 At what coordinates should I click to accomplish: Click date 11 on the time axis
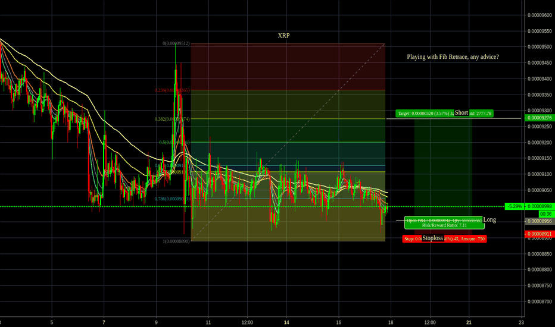click(208, 322)
